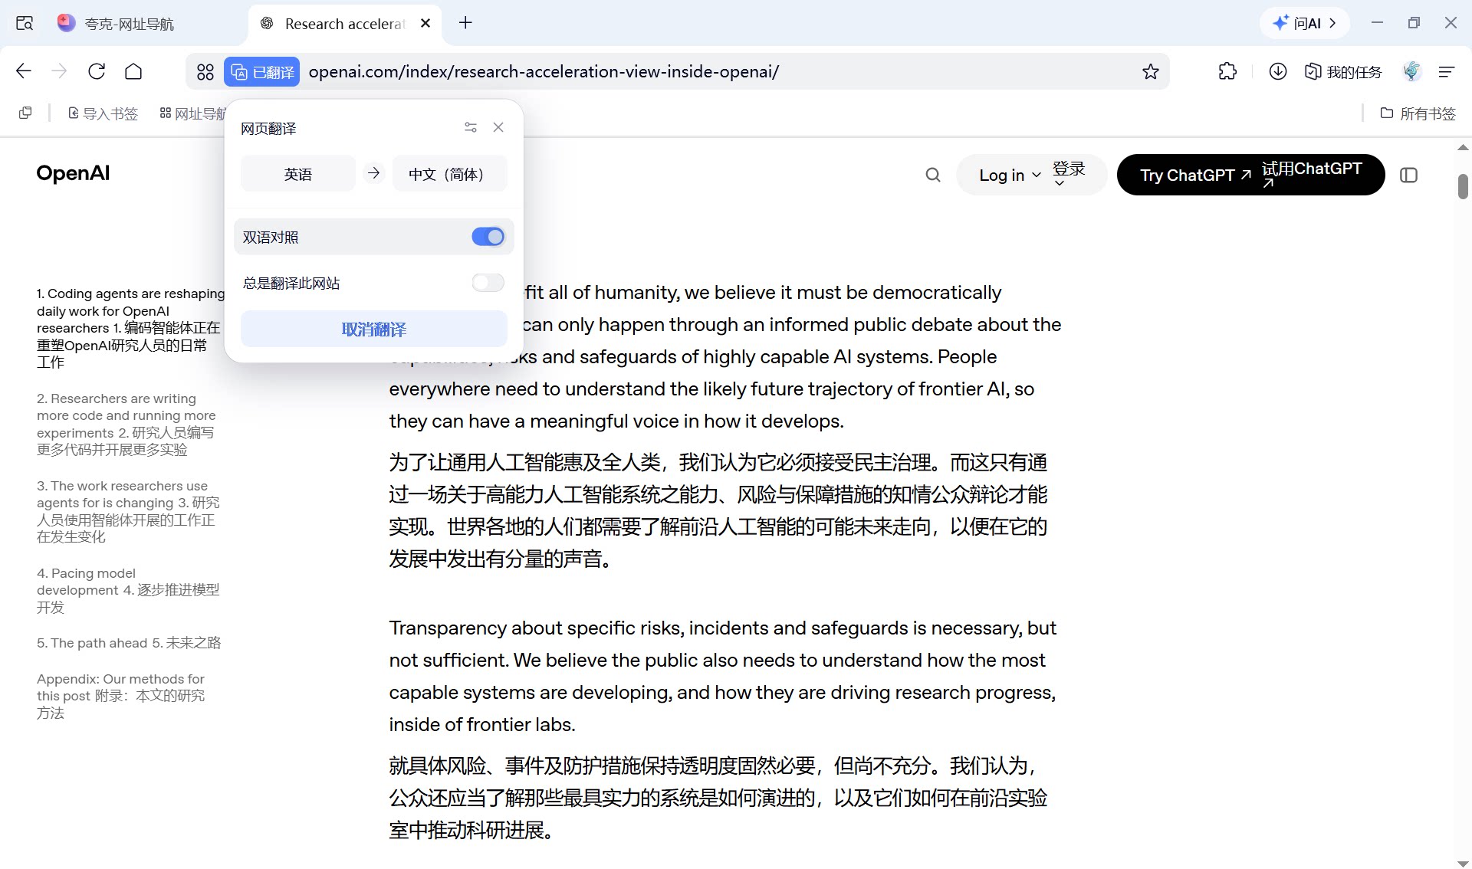Open the four-squares apps grid icon
The height and width of the screenshot is (869, 1472).
pos(205,72)
